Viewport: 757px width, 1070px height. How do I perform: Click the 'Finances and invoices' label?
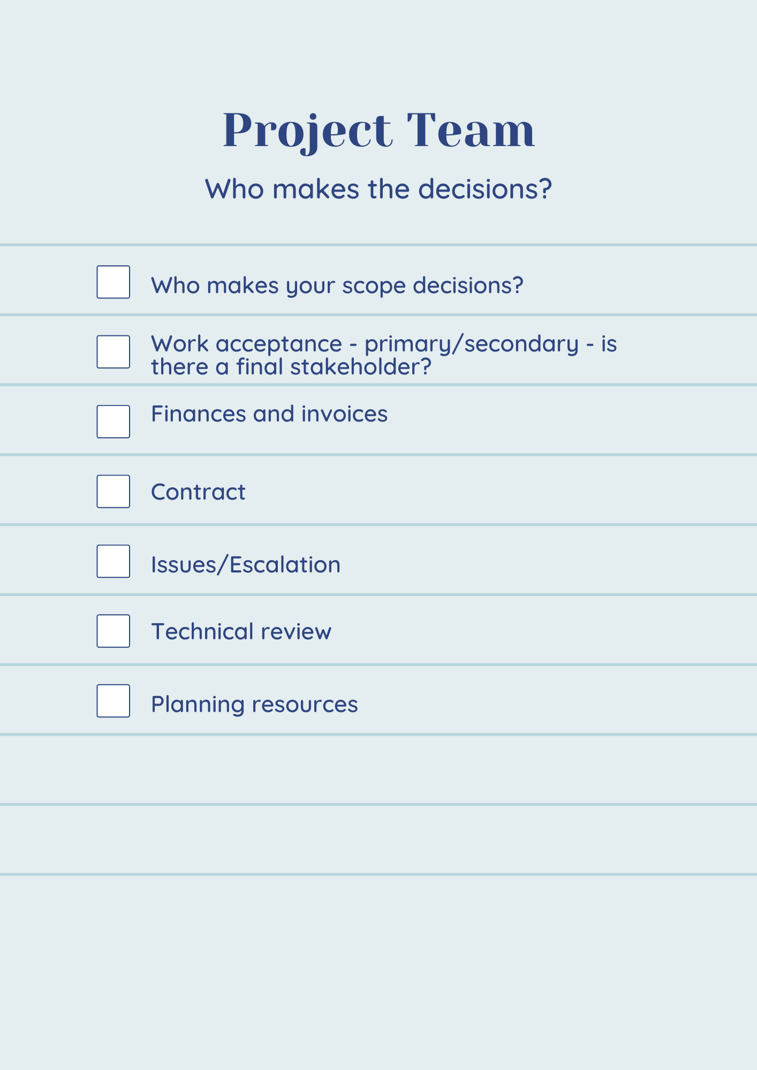pos(269,414)
